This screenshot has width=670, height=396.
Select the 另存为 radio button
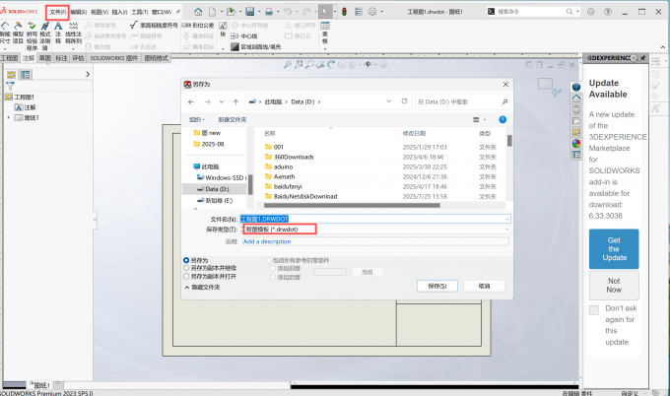pos(187,260)
